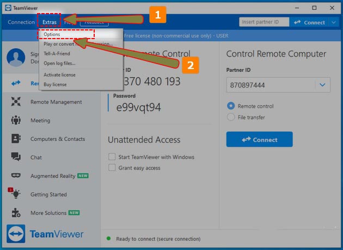The height and width of the screenshot is (250, 343).
Task: Open Augmented Reality section
Action: pos(53,176)
